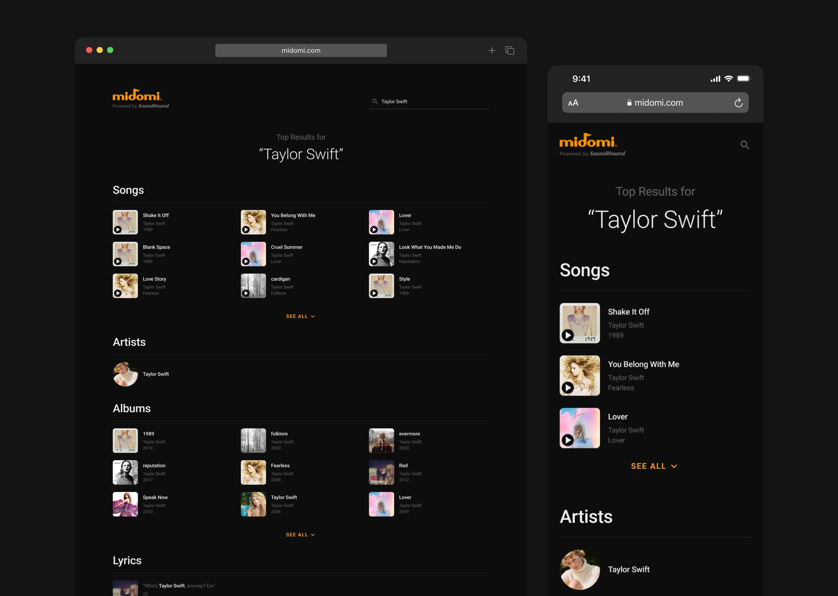
Task: Click Red album cover thumbnail
Action: pos(381,472)
